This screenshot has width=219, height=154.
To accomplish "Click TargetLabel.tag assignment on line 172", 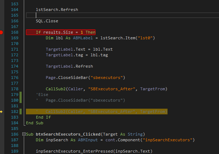I will [x=77, y=55].
